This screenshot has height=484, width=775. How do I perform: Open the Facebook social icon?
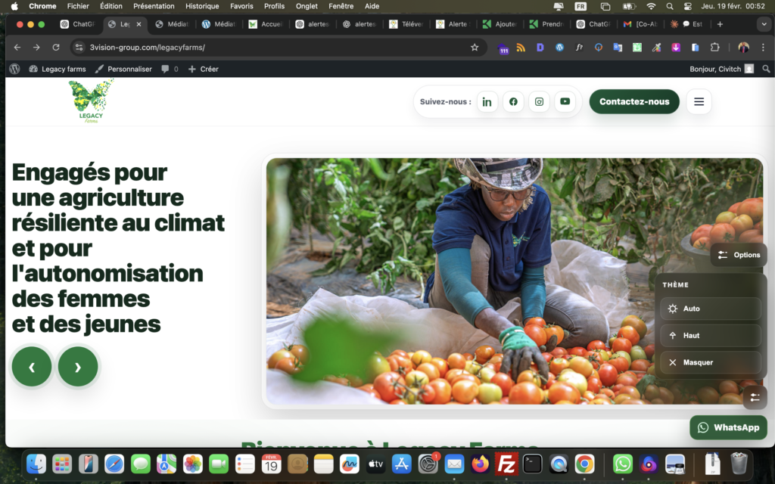(x=513, y=101)
